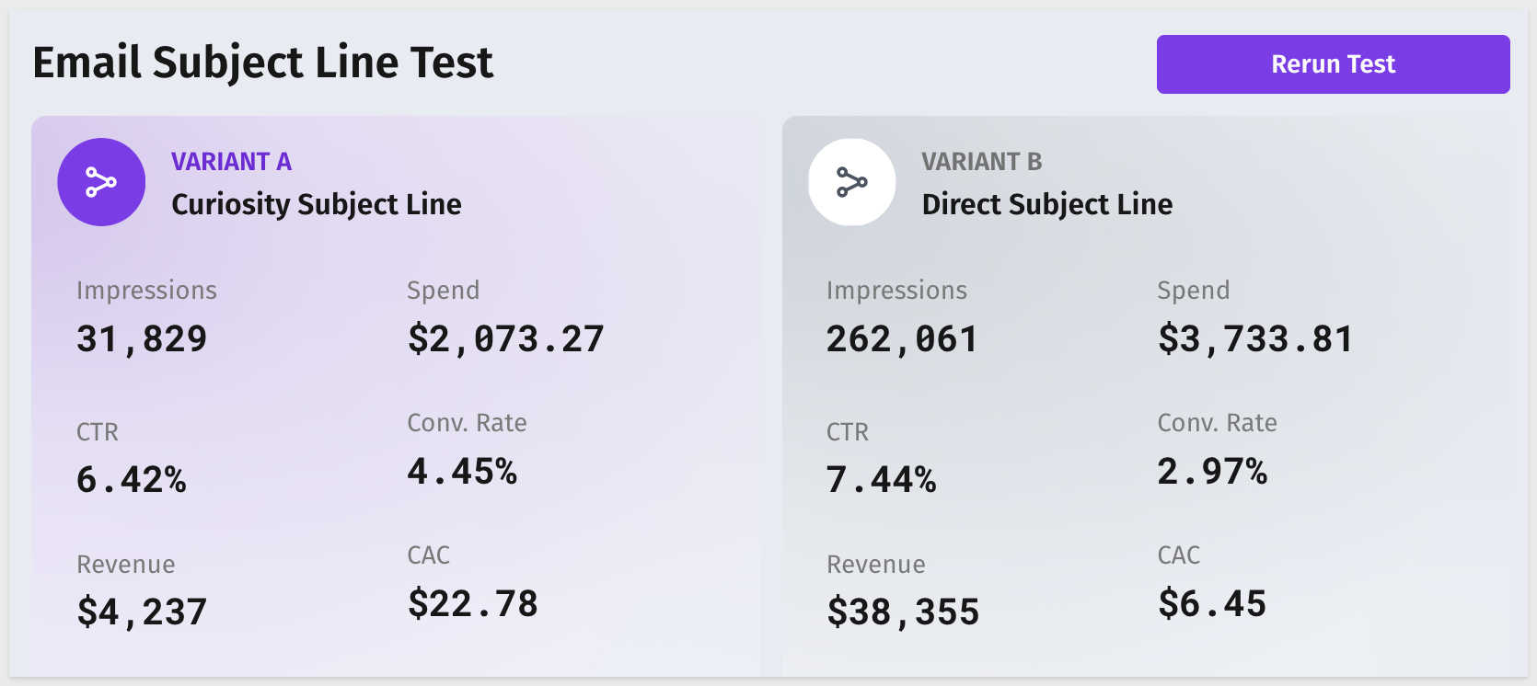1537x686 pixels.
Task: Open the Direct Subject Line title
Action: [x=1047, y=204]
